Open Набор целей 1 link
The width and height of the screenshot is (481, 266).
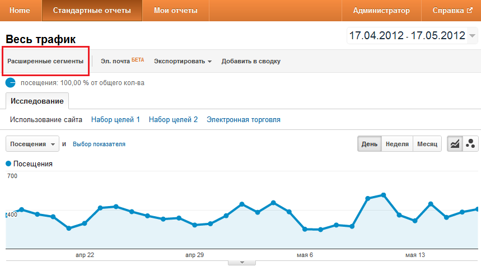[x=116, y=120]
